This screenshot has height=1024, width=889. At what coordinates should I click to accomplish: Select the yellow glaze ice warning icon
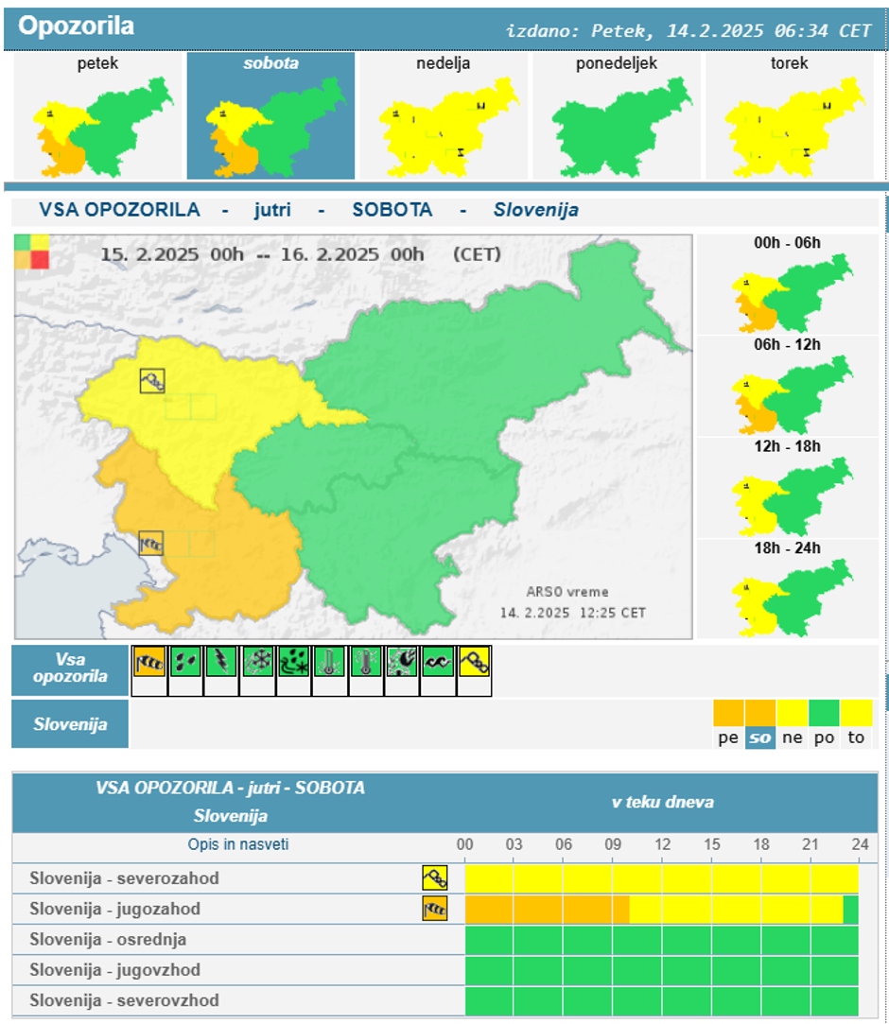[x=474, y=662]
